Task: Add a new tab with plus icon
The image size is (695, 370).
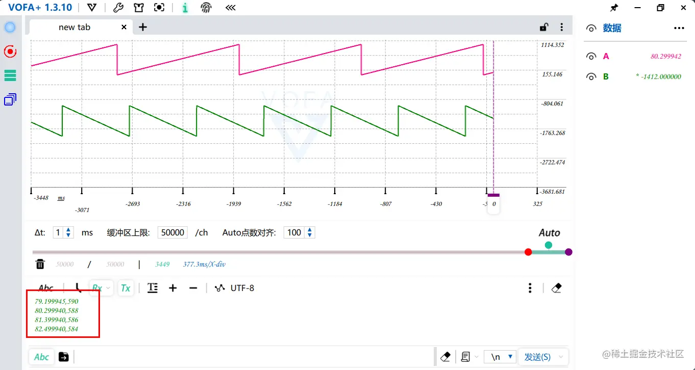Action: point(143,27)
